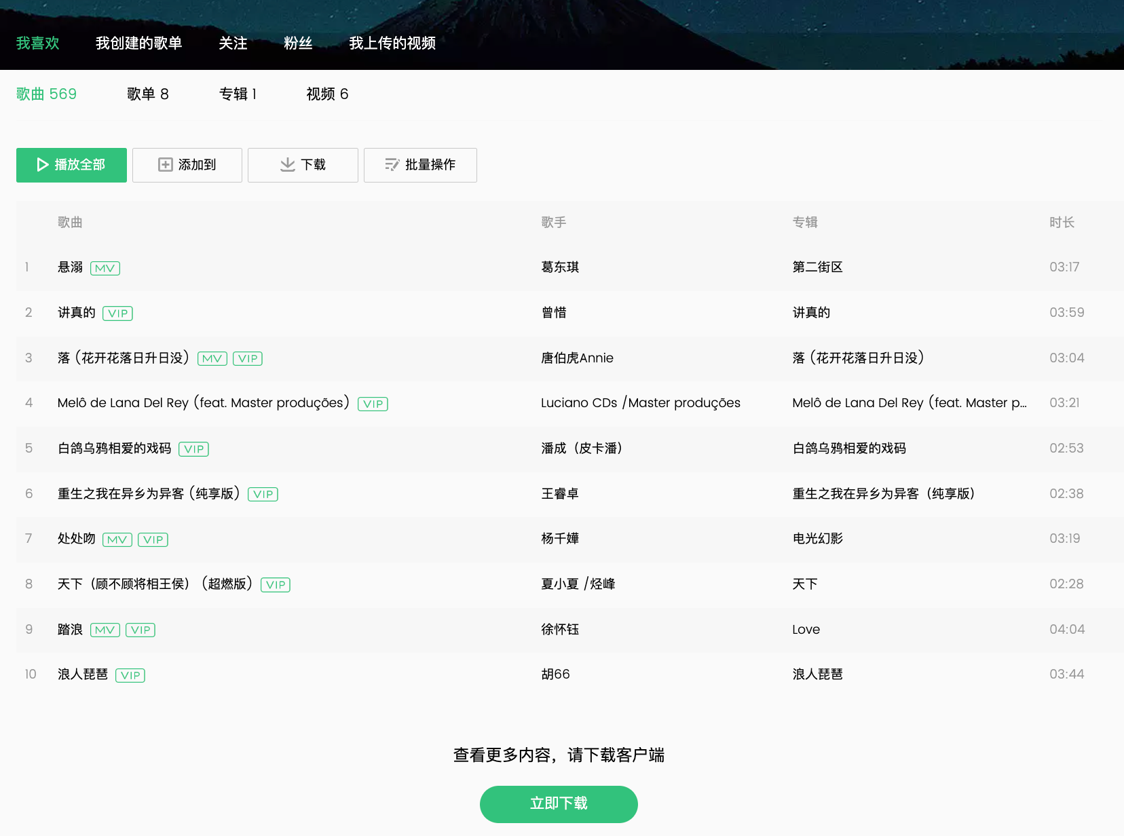Image resolution: width=1124 pixels, height=836 pixels.
Task: Click the VIP badge next to 踏浪
Action: tap(140, 630)
